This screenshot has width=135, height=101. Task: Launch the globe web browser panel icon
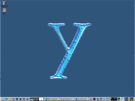tap(27, 99)
